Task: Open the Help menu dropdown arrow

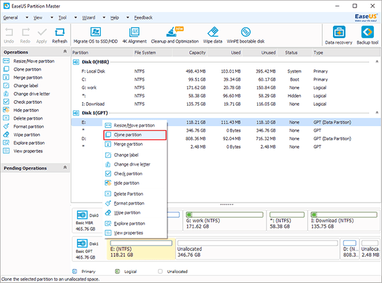Action: pos(128,18)
